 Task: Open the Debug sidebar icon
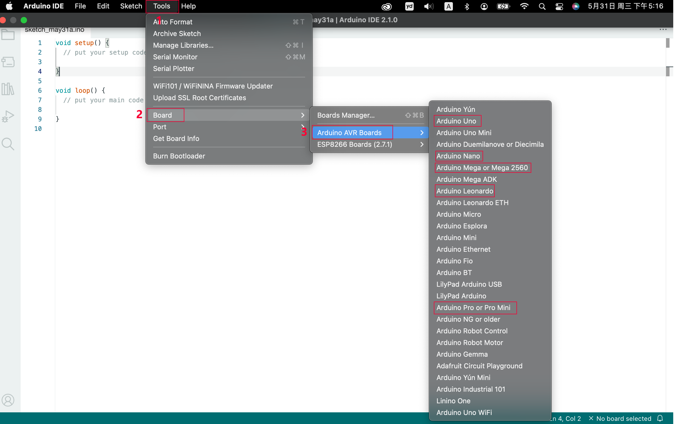pos(8,116)
